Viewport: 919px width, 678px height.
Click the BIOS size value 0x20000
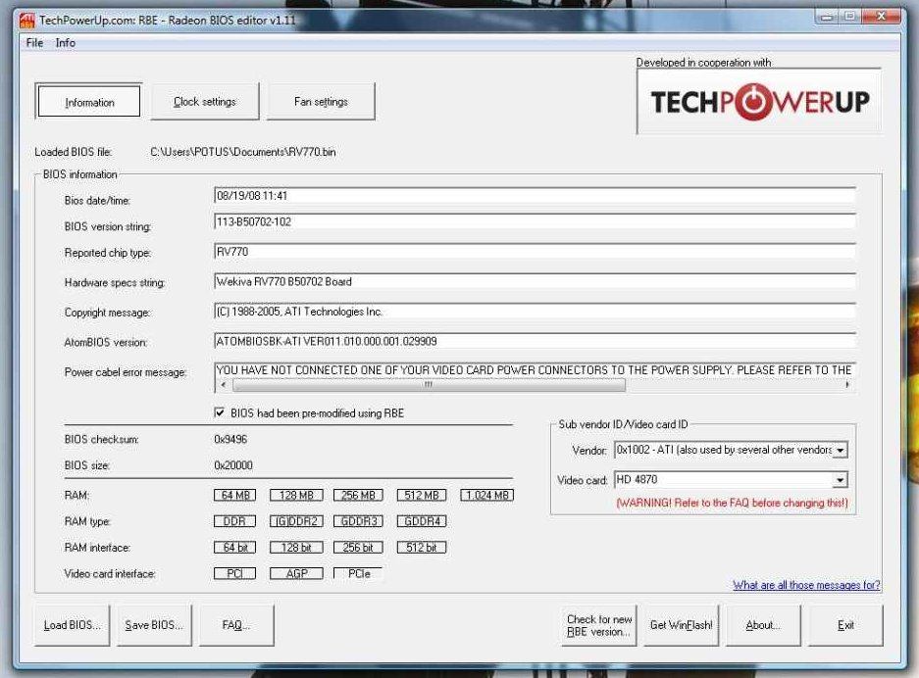coord(233,465)
